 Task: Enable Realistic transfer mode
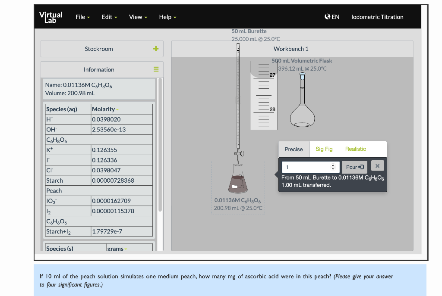tap(355, 149)
